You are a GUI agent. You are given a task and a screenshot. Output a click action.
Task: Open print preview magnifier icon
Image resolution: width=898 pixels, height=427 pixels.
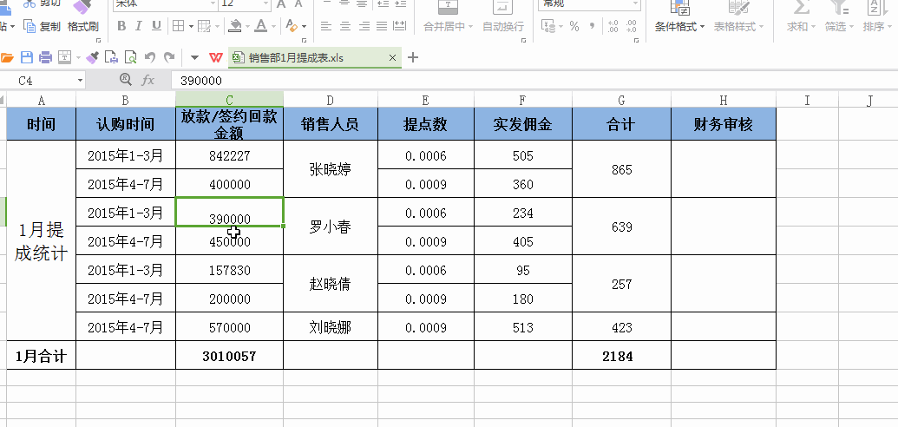pos(130,57)
